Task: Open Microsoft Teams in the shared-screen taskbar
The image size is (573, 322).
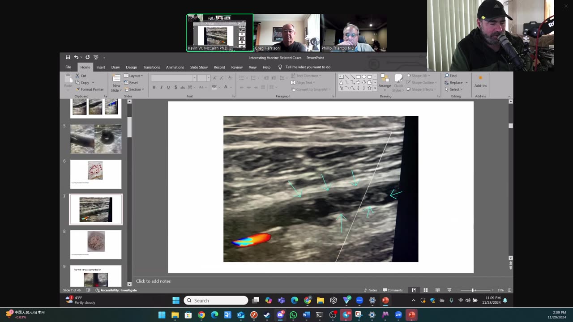Action: (x=281, y=301)
